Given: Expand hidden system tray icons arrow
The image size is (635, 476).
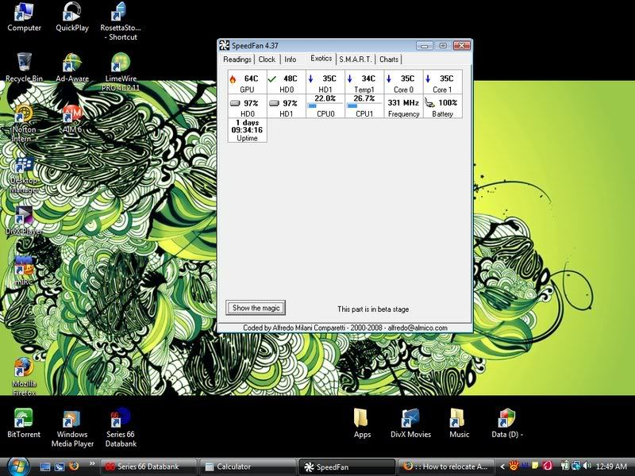Looking at the screenshot, I should [502, 466].
